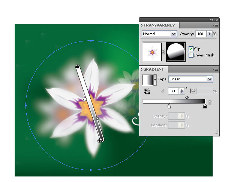Image resolution: width=225 pixels, height=182 pixels.
Task: Open the angle value dropdown arrow
Action: [182, 91]
